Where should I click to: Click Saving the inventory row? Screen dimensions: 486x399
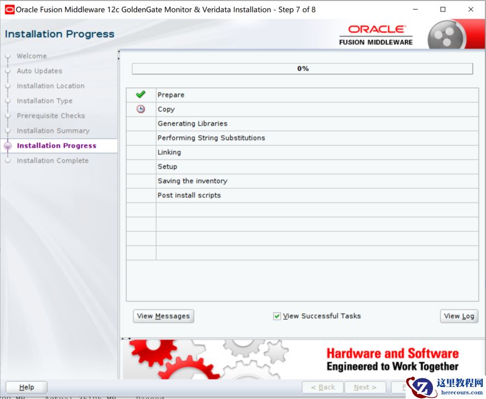pos(302,181)
